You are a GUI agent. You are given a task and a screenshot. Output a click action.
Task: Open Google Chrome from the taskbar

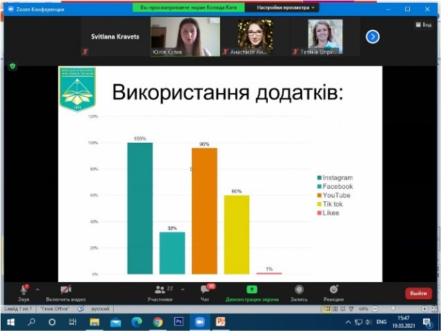(x=158, y=322)
